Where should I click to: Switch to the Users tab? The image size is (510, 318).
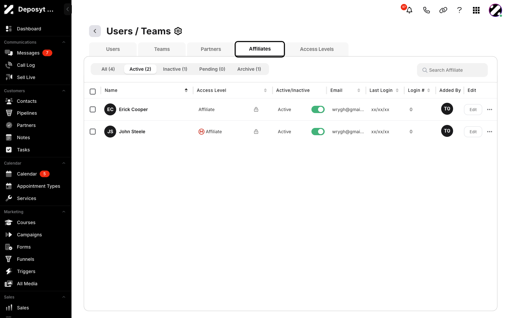[113, 49]
